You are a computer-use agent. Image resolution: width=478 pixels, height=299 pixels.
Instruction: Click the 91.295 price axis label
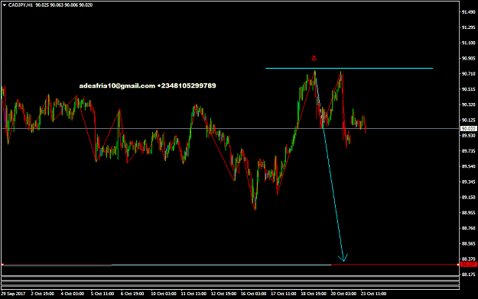469,27
